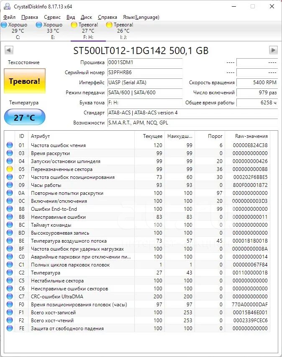This screenshot has height=357, width=282.
Task: Click status icon for Всего хост-записей
Action: (x=10, y=313)
